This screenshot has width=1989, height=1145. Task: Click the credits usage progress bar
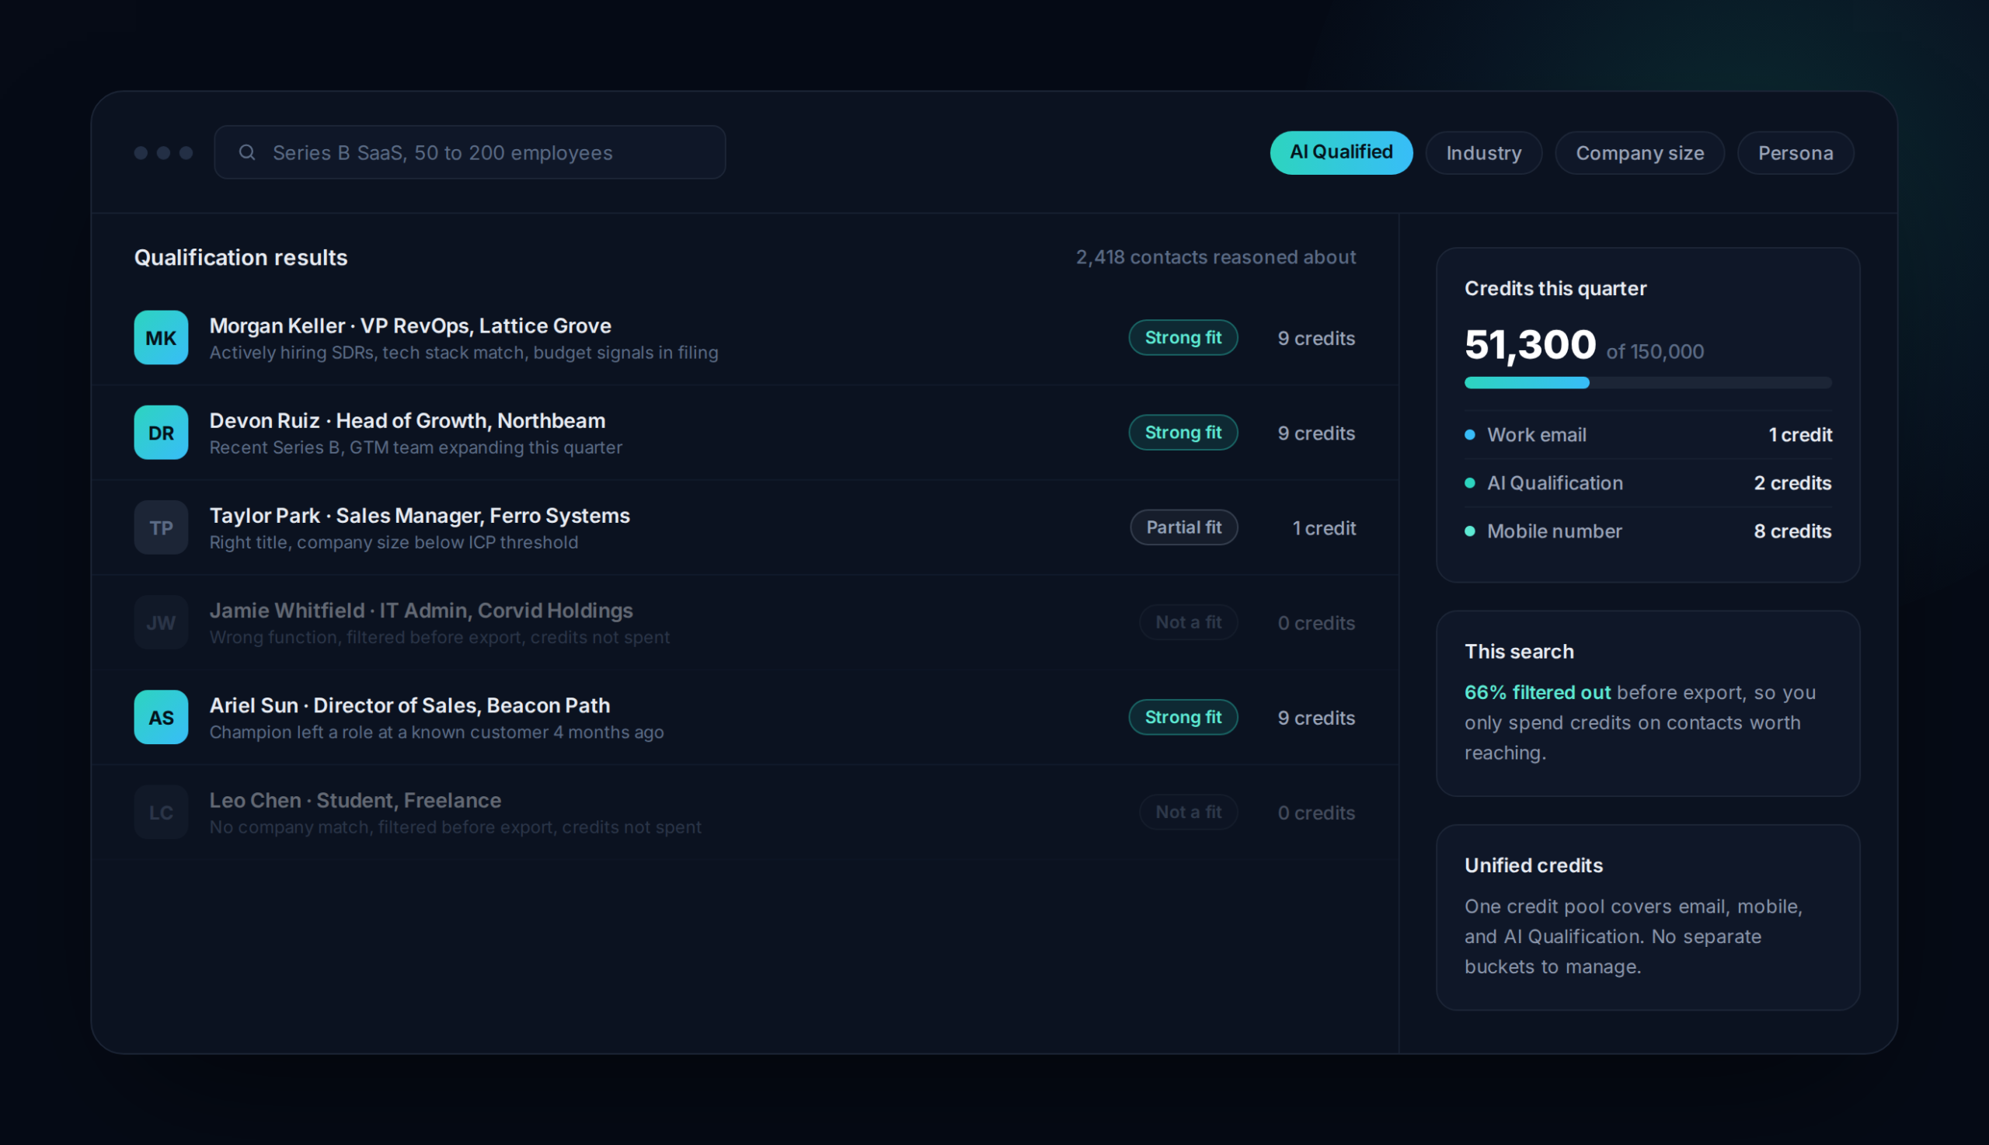click(x=1648, y=383)
